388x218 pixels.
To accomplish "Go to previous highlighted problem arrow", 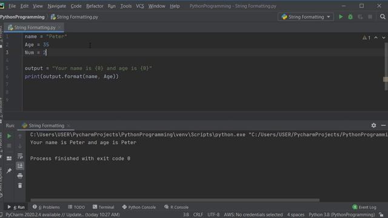I will pyautogui.click(x=376, y=38).
